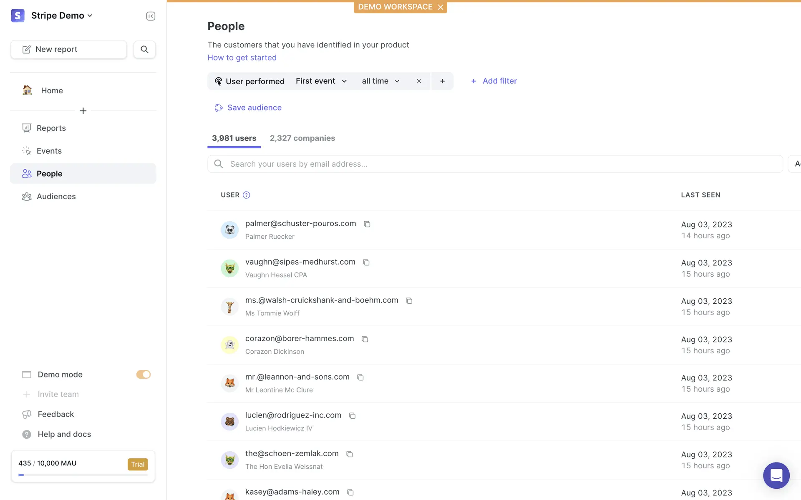This screenshot has width=801, height=500.
Task: Expand the Stripe Demo workspace switcher
Action: (x=61, y=16)
